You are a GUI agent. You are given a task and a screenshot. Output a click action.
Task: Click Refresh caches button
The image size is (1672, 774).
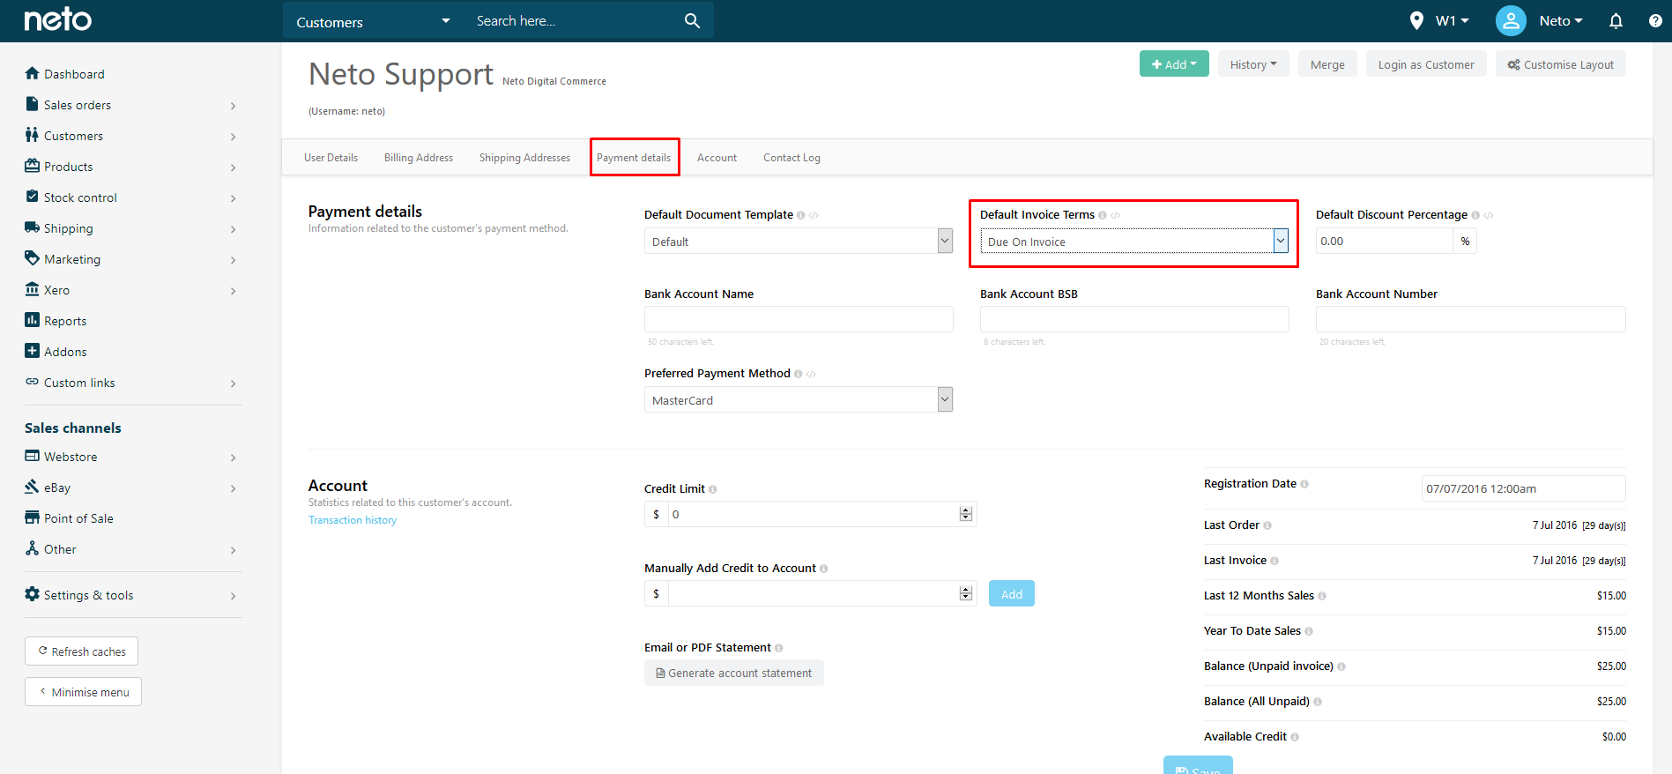(x=81, y=651)
